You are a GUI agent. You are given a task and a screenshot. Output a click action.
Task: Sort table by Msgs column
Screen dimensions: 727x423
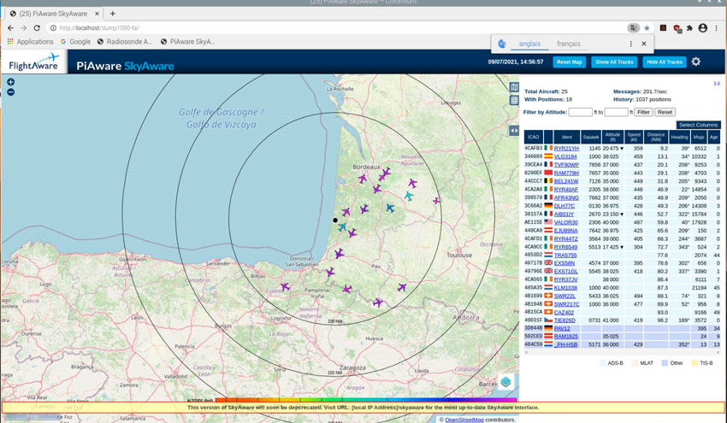click(699, 137)
